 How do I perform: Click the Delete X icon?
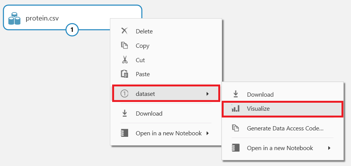[124, 31]
